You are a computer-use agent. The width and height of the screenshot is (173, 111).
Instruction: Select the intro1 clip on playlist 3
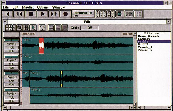(x=26, y=79)
